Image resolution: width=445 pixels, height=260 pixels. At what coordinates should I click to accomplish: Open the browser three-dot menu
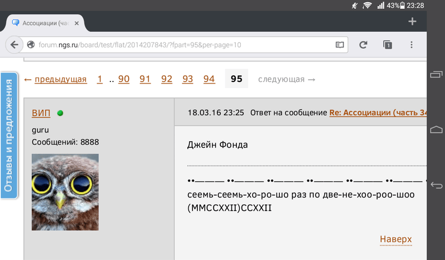(x=412, y=45)
